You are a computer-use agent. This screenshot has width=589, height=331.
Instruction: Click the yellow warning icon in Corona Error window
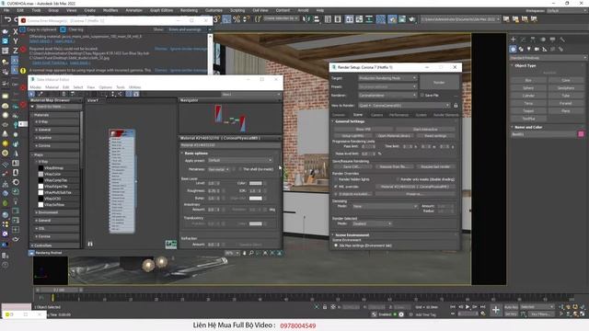pos(23,71)
